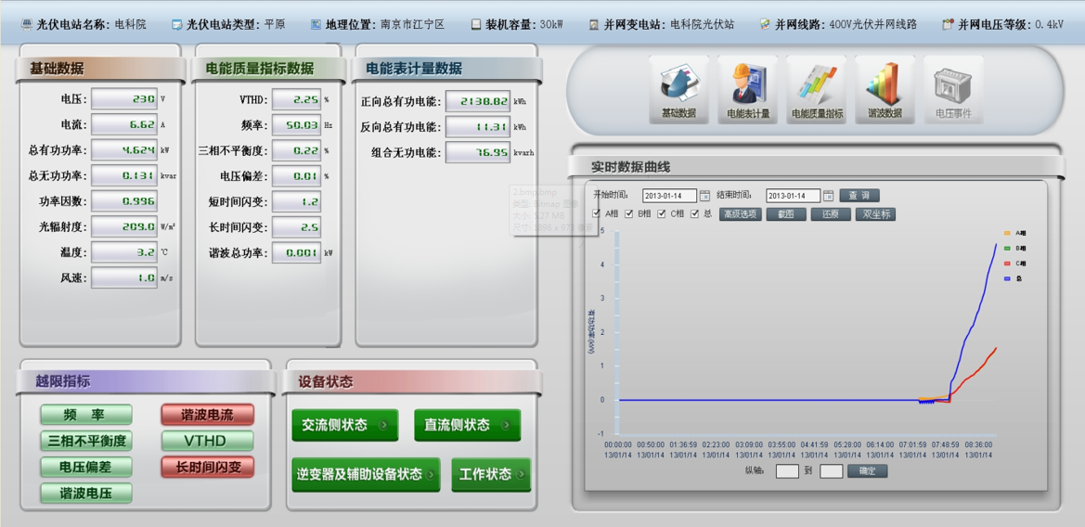Open the 电能表计量 icon
Viewport: 1085px width, 527px height.
click(x=747, y=88)
